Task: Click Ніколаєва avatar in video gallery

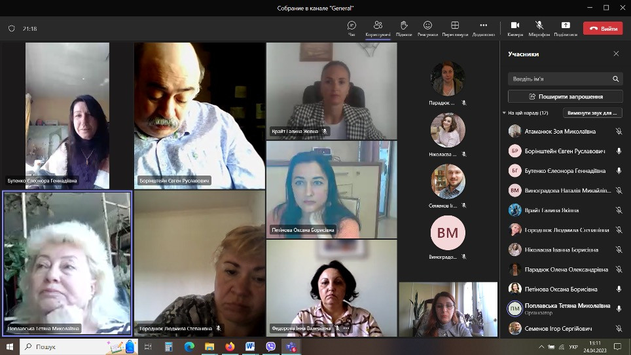Action: [448, 130]
